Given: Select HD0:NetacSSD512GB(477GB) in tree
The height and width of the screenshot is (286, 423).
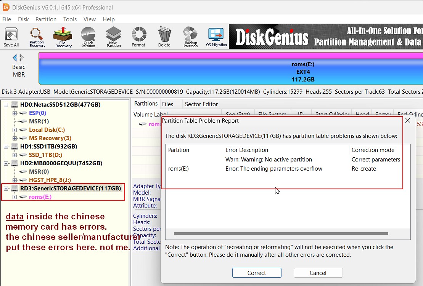Looking at the screenshot, I should click(60, 104).
